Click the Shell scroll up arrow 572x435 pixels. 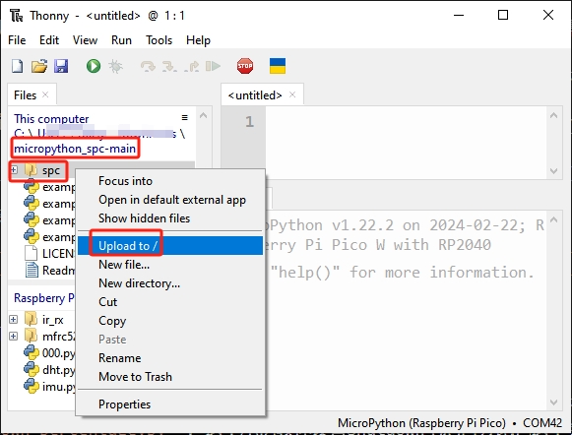pos(553,219)
